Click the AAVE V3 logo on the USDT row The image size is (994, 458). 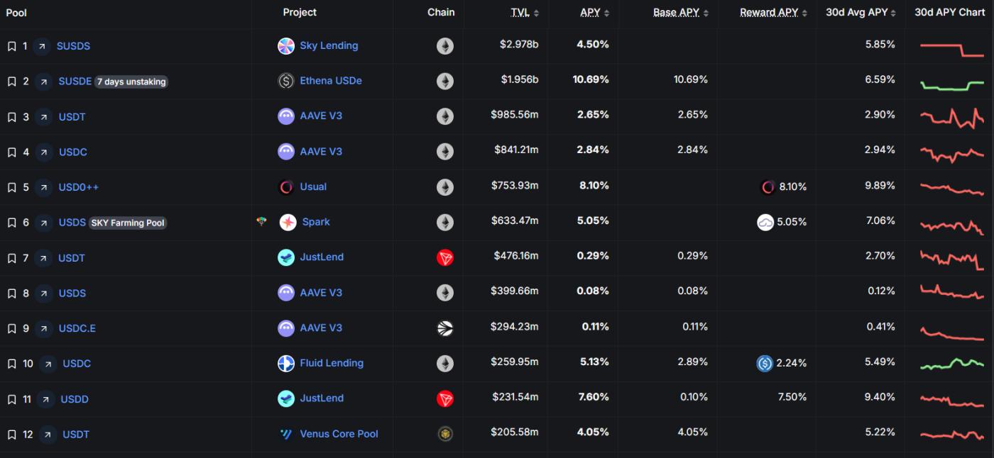(x=285, y=116)
